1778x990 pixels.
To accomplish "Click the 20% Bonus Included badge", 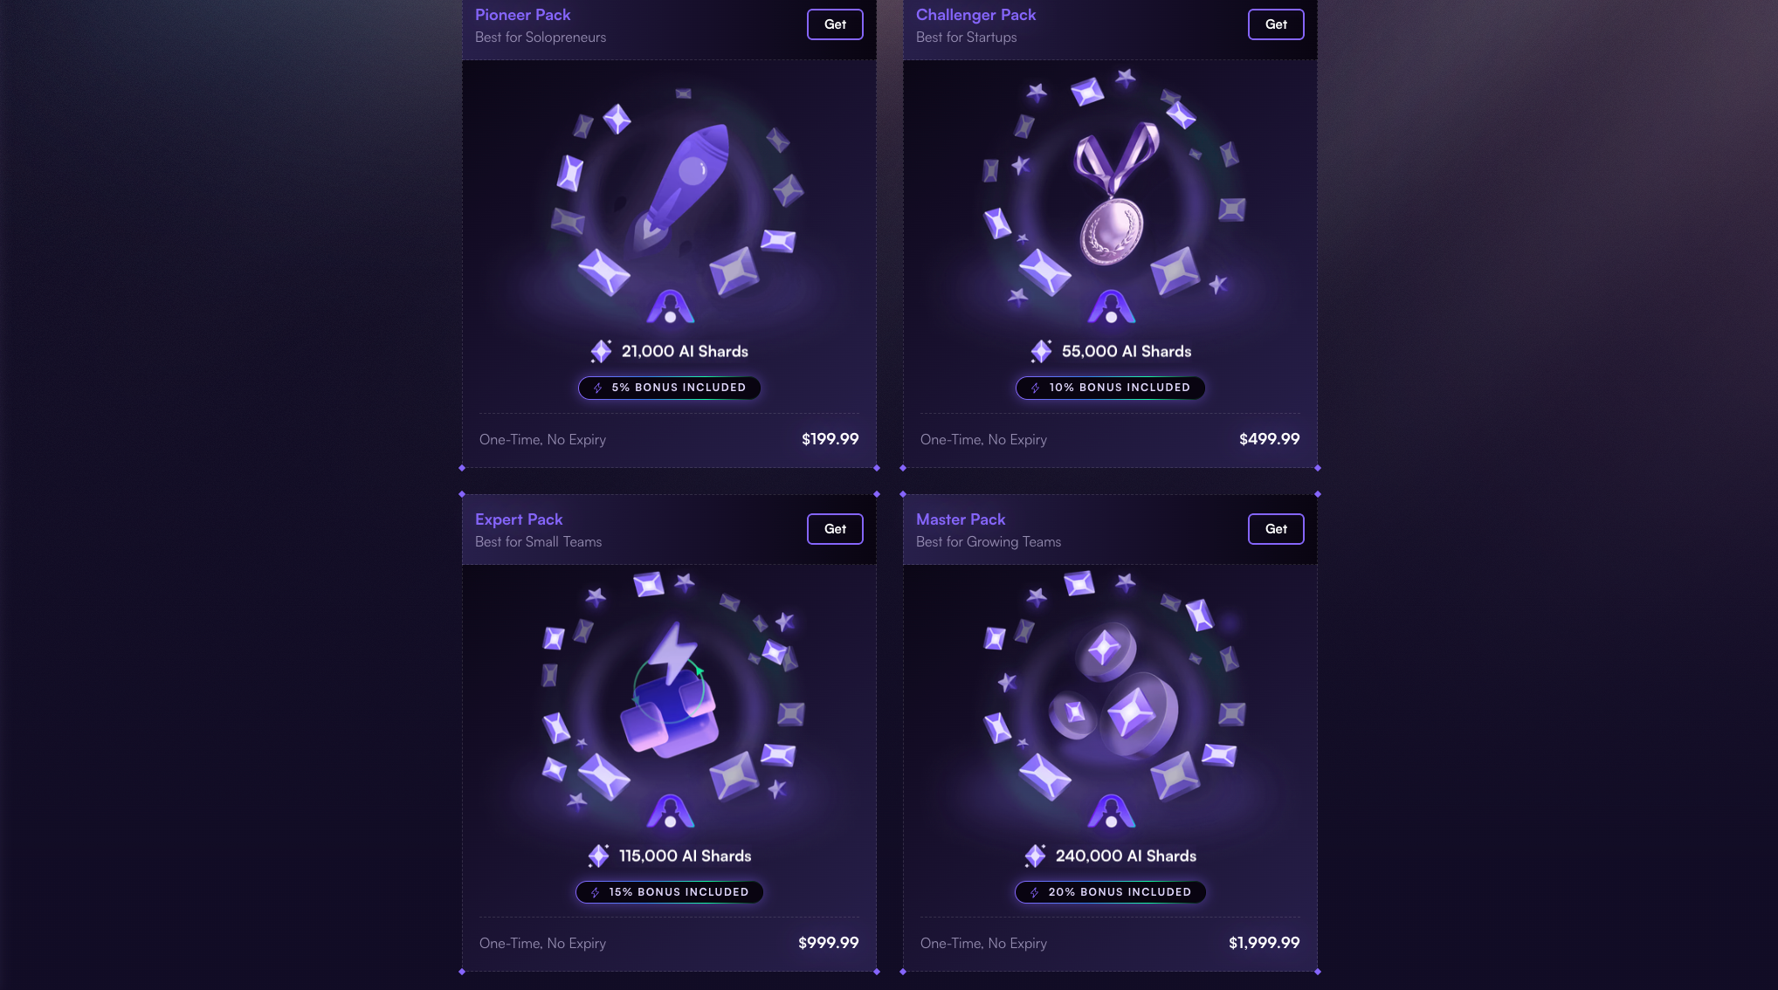I will [x=1110, y=892].
